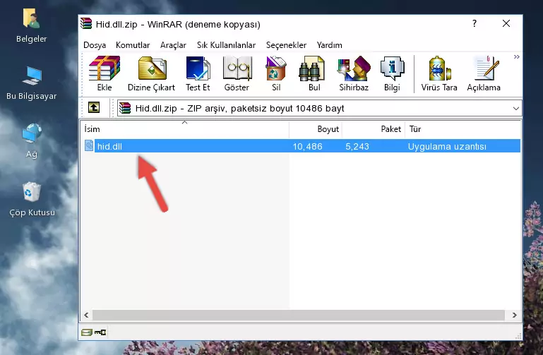The height and width of the screenshot is (355, 543).
Task: Click the Sil (Delete) icon
Action: 276,73
